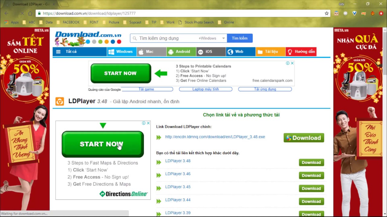
Task: Click Download for LDPlayer 3.44 row
Action: tap(311, 201)
